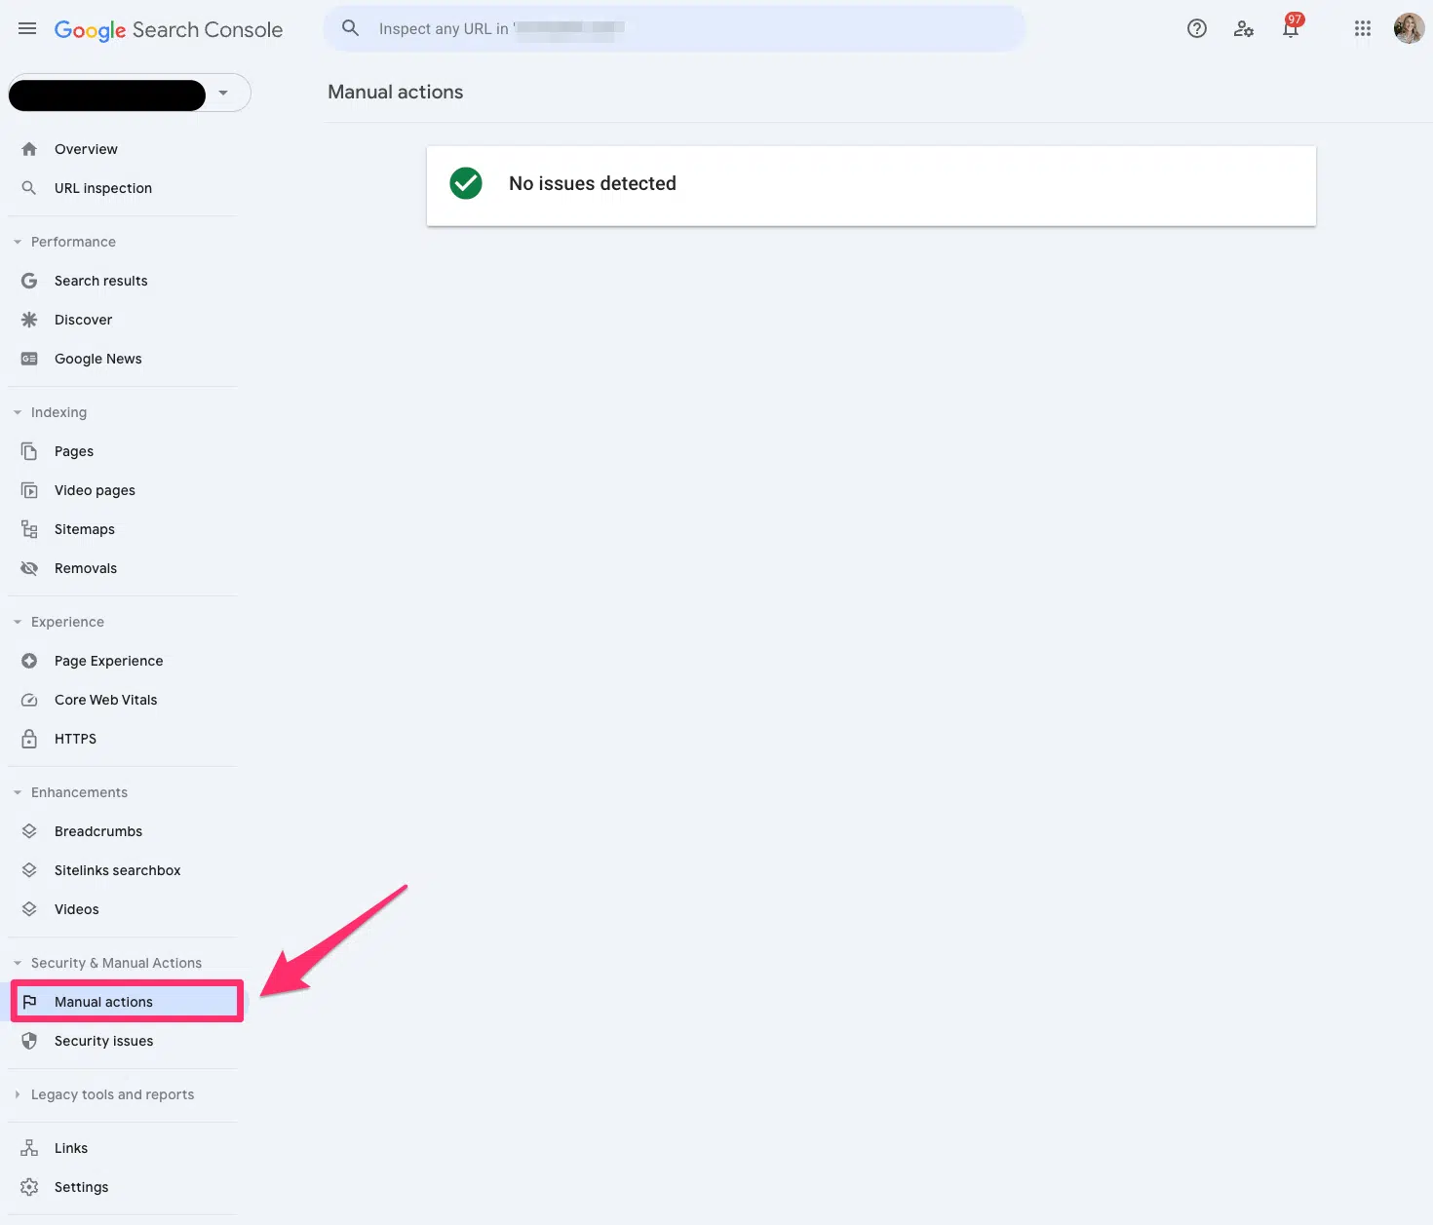1433x1225 pixels.
Task: Open the HTTPS report
Action: click(76, 739)
